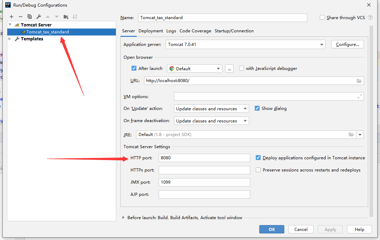Click the Chrome icon in browser dropdown

[x=172, y=69]
